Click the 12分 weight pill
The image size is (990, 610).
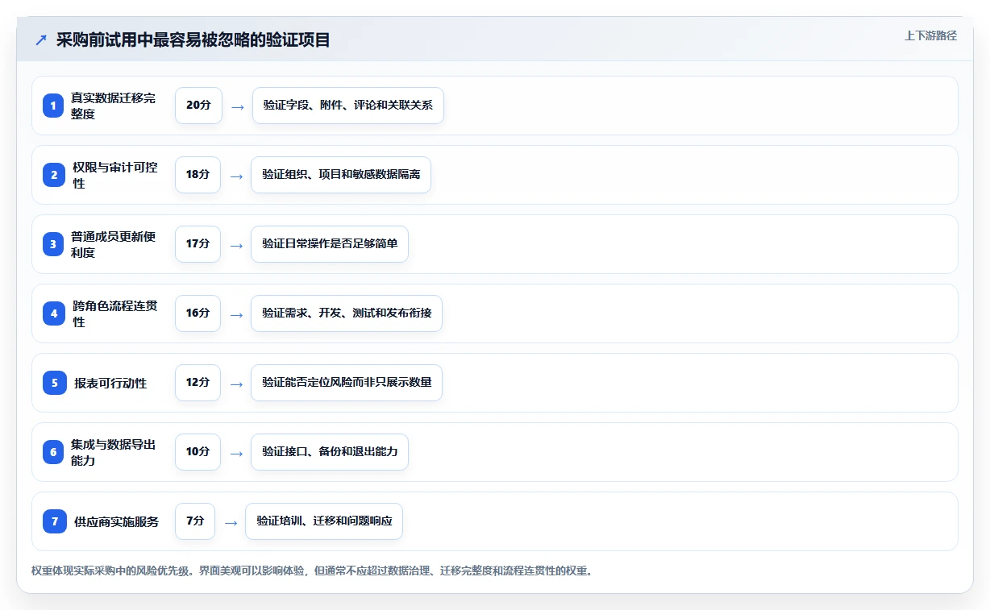click(x=198, y=383)
